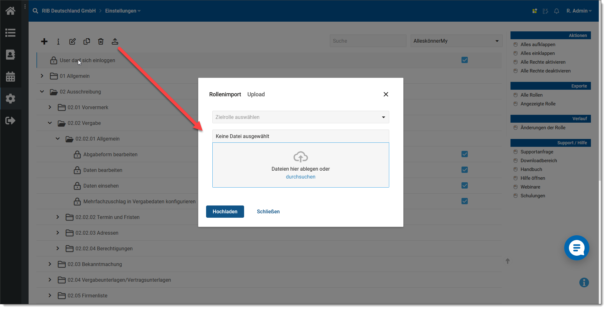606x309 pixels.
Task: Select 'Alles aufklappen' action
Action: (538, 45)
